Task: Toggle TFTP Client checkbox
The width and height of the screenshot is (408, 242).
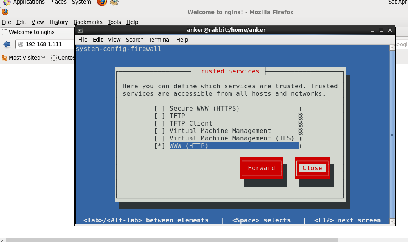Action: point(159,123)
